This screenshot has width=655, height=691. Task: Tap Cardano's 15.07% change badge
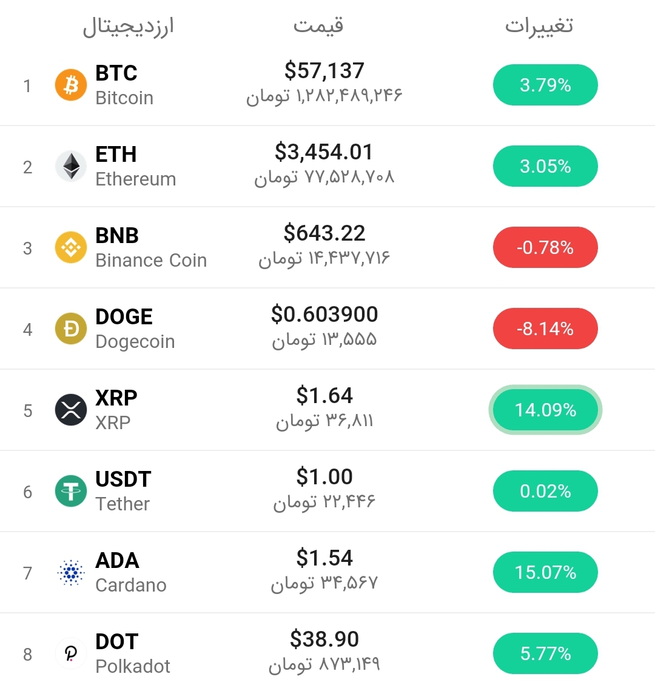545,572
